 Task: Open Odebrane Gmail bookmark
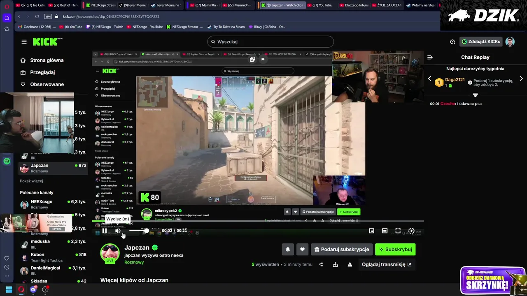coord(37,27)
